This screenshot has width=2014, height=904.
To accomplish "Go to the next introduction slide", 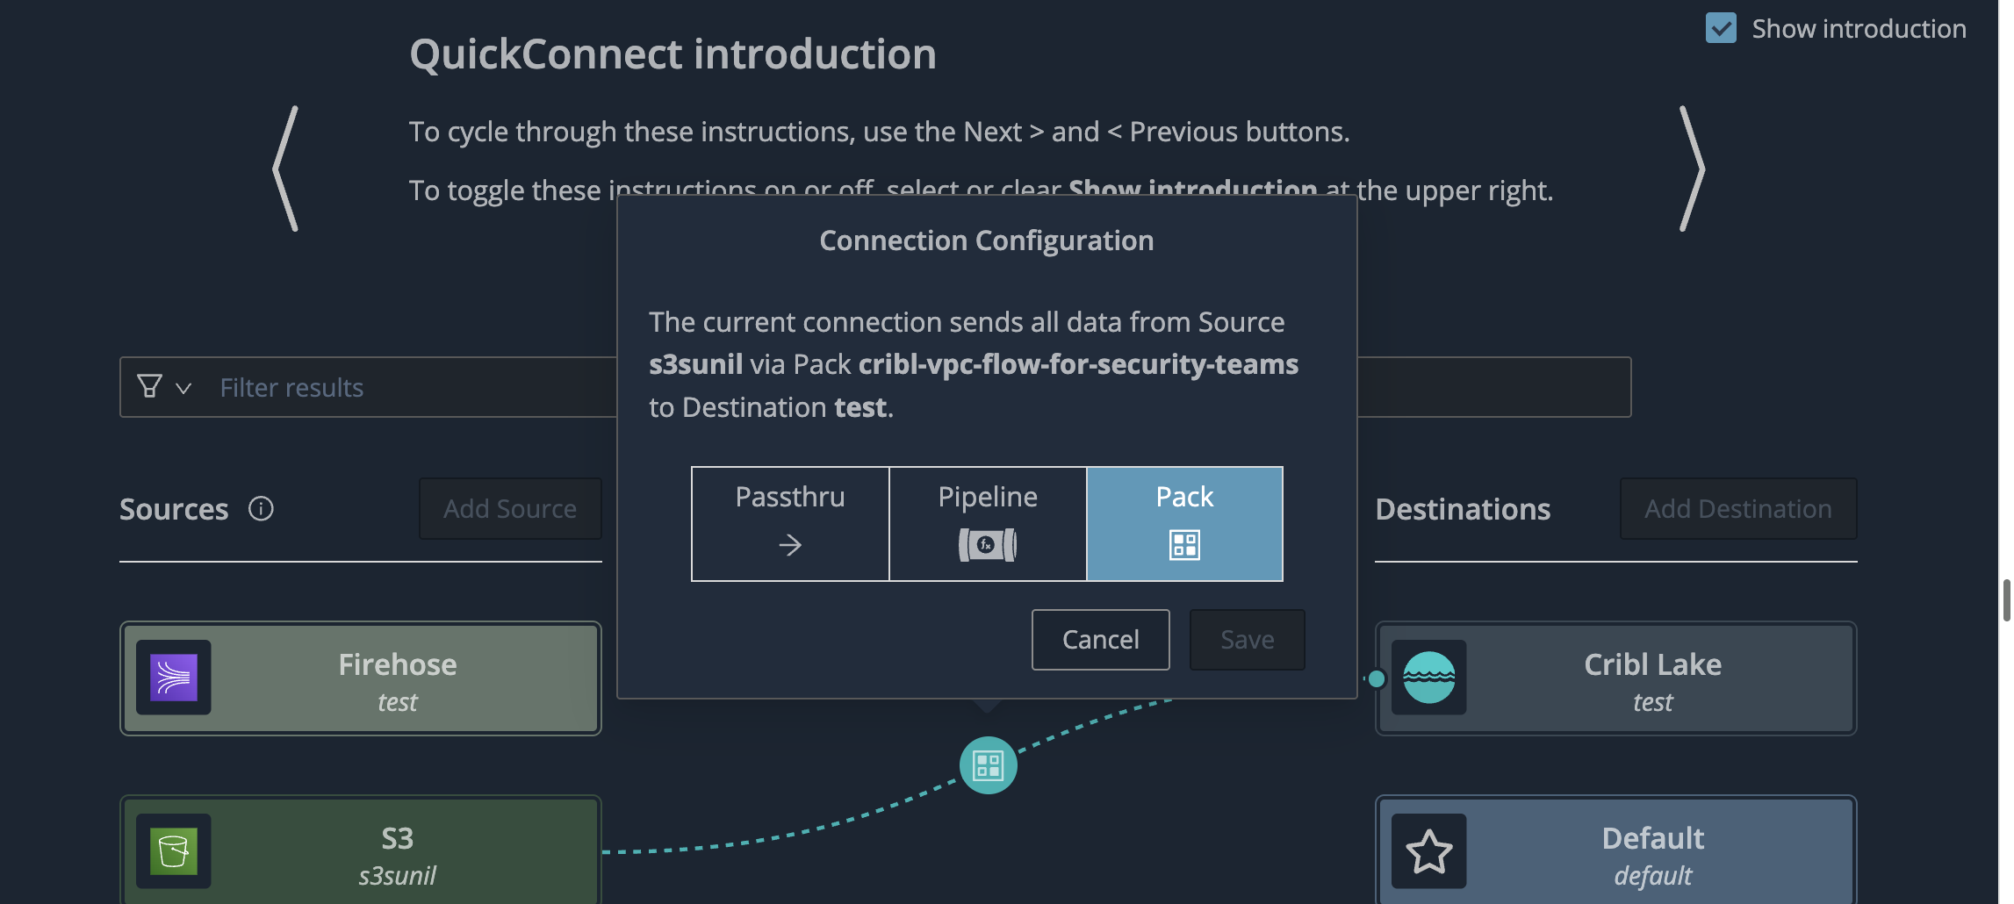I will (x=1692, y=169).
